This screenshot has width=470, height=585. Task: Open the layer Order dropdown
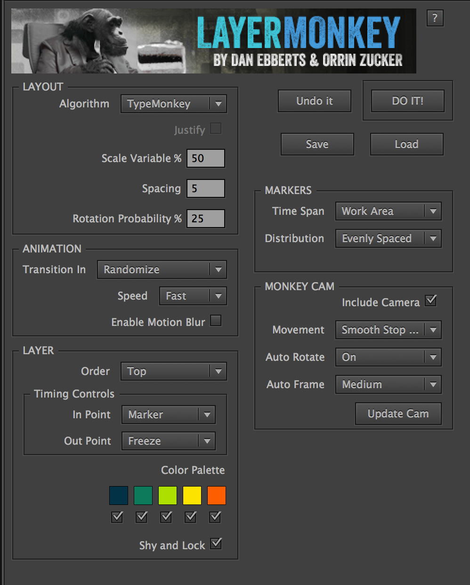tap(173, 371)
